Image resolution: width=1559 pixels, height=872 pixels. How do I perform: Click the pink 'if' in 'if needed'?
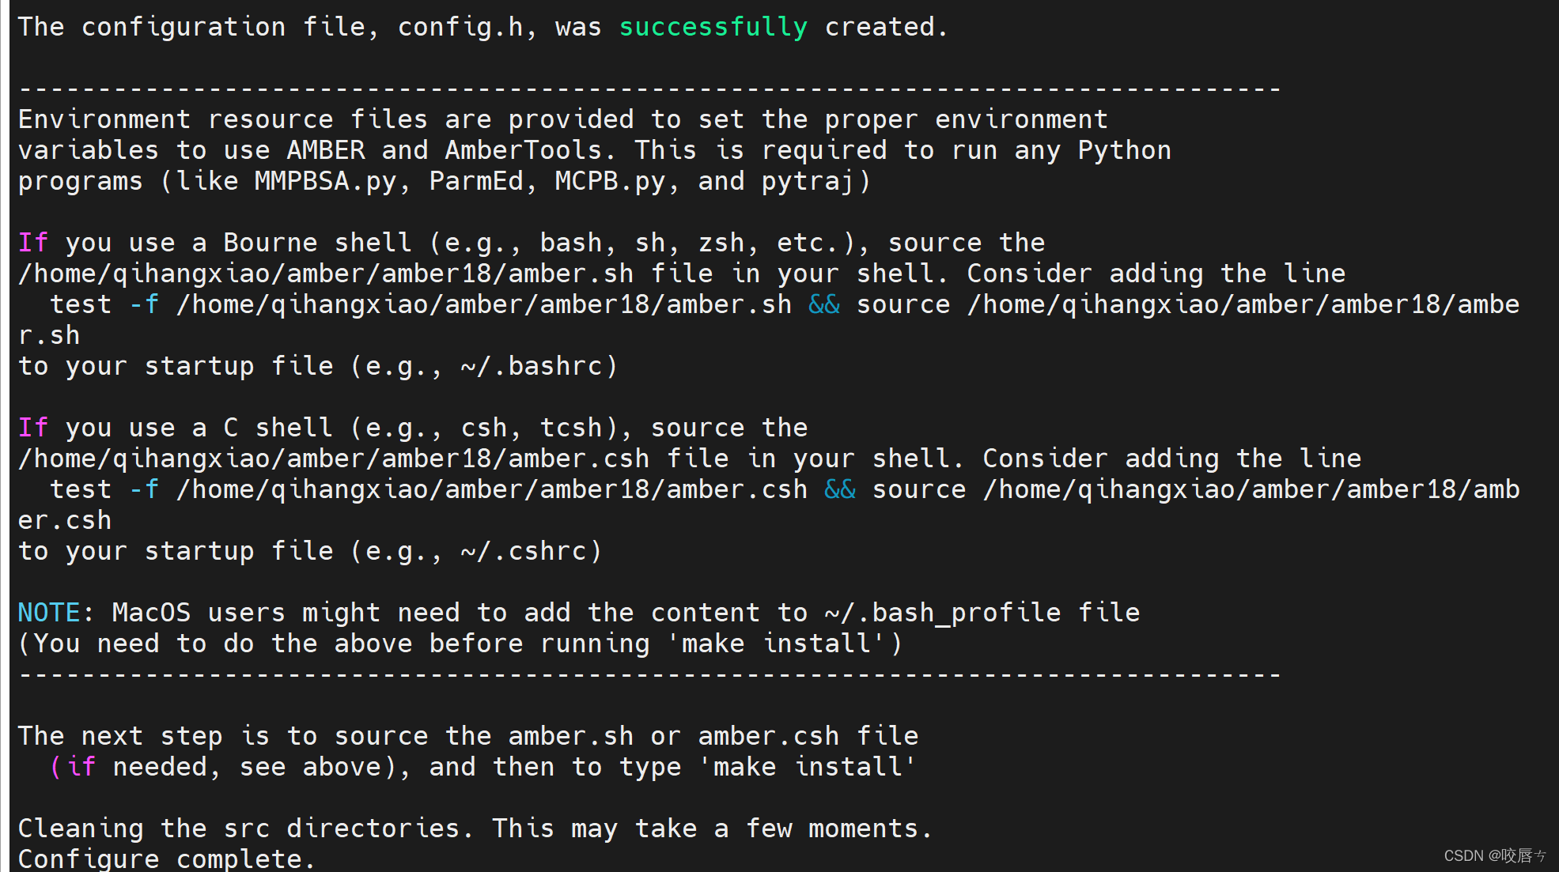pos(81,767)
